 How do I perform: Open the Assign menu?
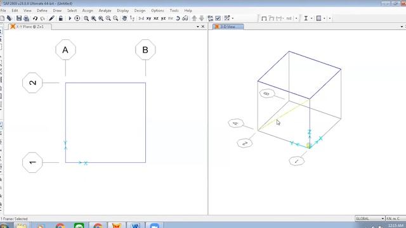(88, 11)
